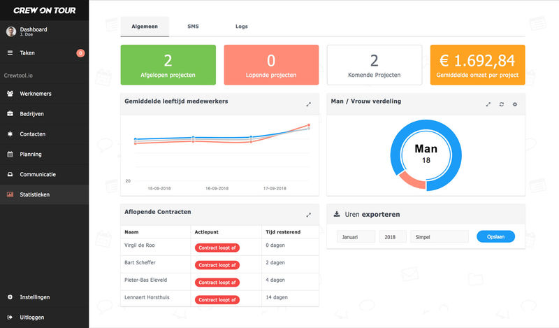Click the green Afgelopen projecten tile
Image resolution: width=559 pixels, height=328 pixels.
[x=168, y=65]
